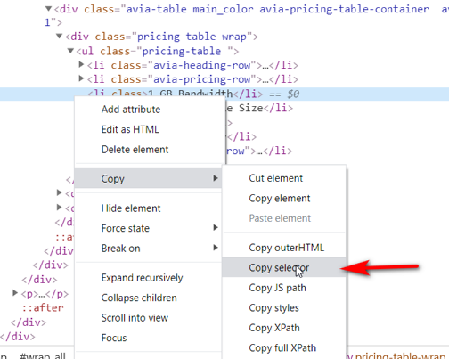
Task: Collapse the pricing-table-wrap div node
Action: [x=60, y=36]
